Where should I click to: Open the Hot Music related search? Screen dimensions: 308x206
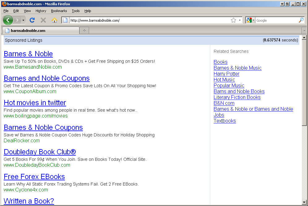point(224,79)
